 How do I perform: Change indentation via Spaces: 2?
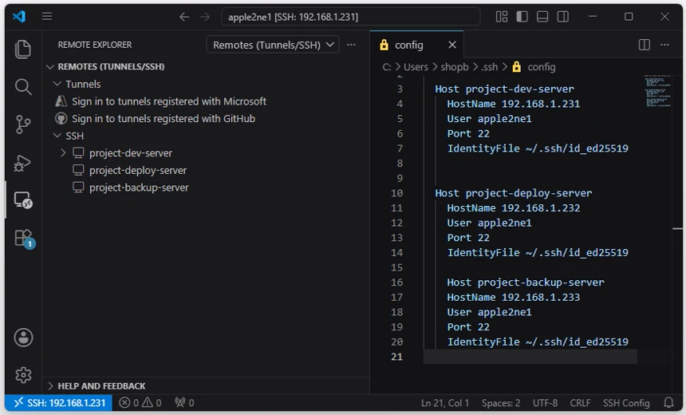tap(501, 403)
